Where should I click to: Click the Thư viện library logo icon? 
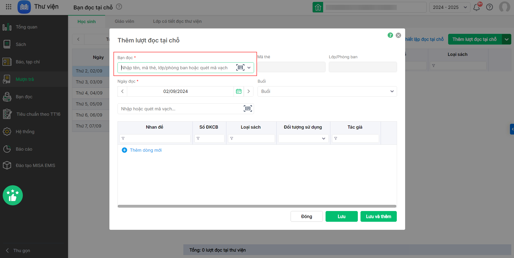tap(24, 7)
